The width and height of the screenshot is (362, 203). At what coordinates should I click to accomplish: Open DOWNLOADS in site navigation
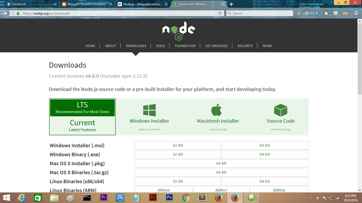(x=136, y=46)
